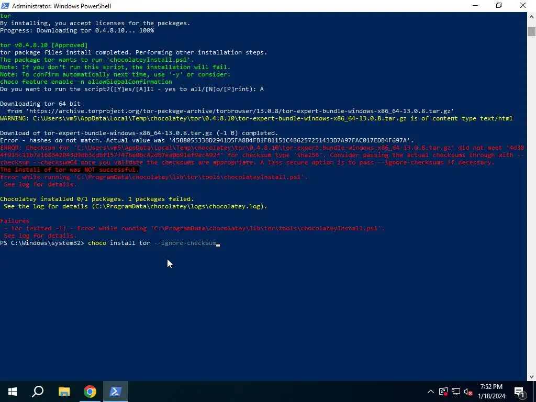Open notification center icon
This screenshot has width=536, height=402.
pos(519,392)
